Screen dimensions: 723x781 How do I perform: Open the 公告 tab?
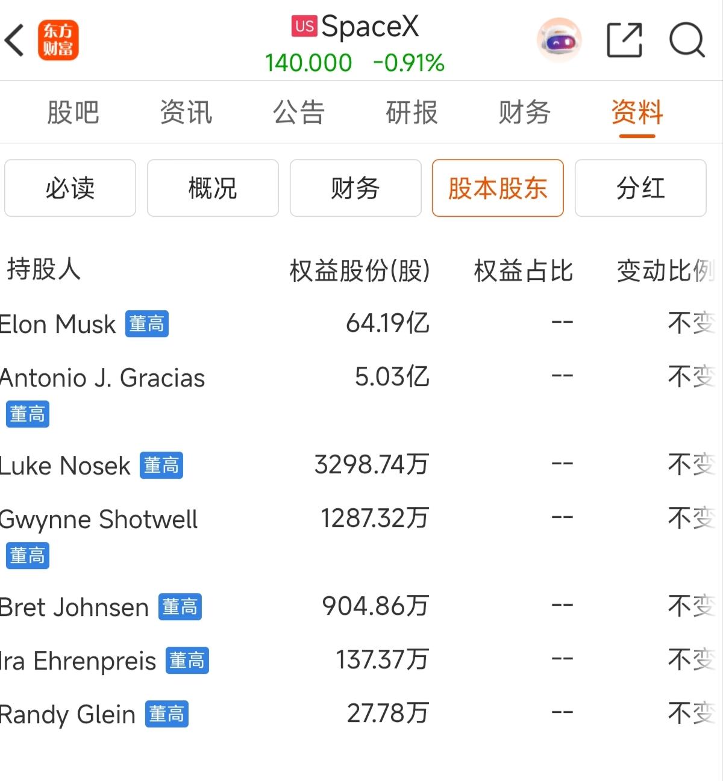pos(299,113)
